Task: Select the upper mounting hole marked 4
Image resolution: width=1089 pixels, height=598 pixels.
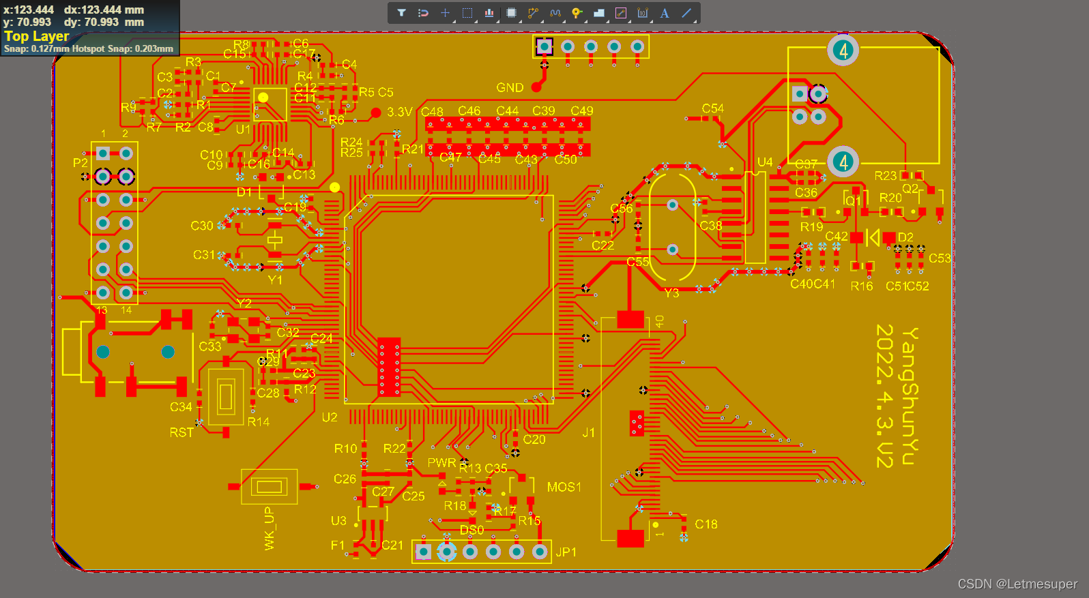Action: [x=843, y=50]
